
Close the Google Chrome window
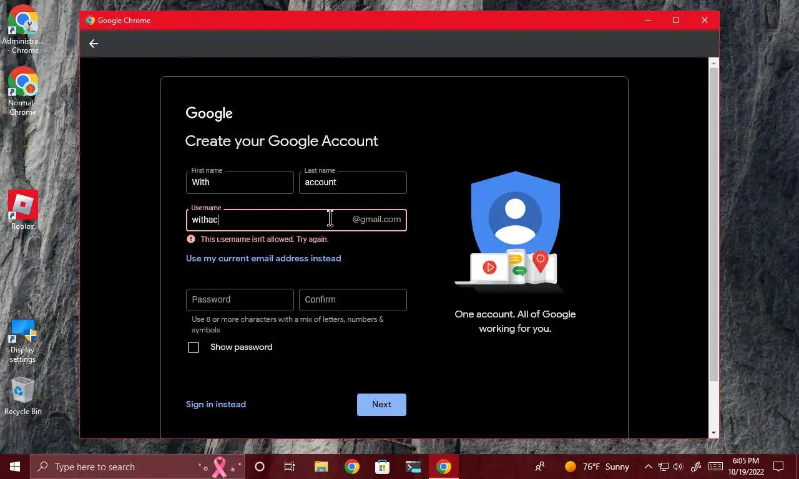click(x=705, y=20)
